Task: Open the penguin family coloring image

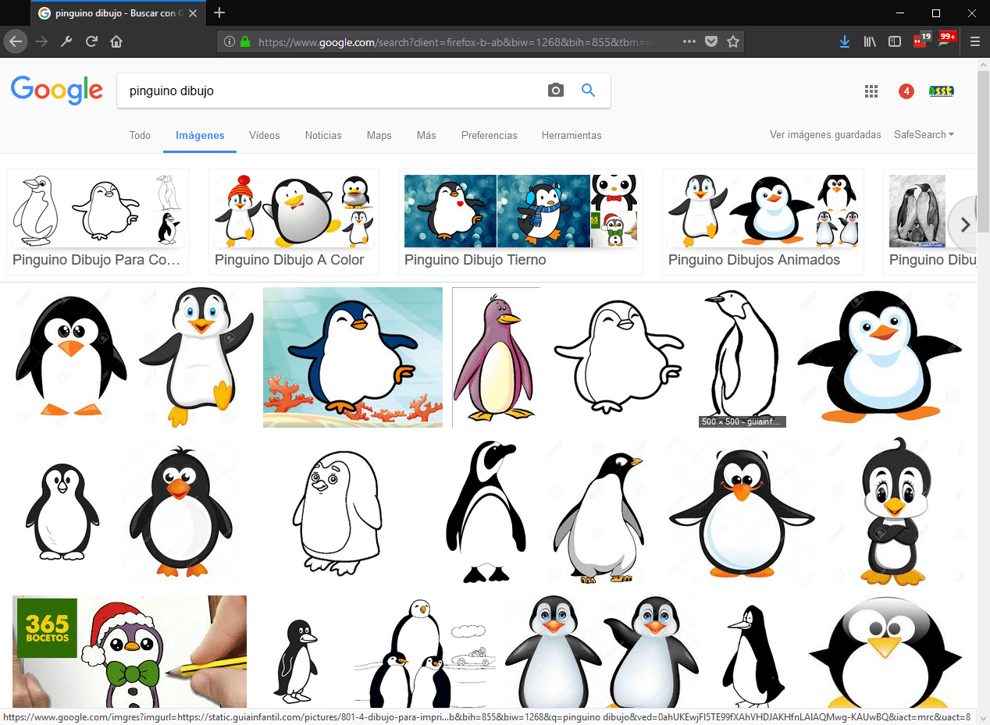Action: [425, 651]
